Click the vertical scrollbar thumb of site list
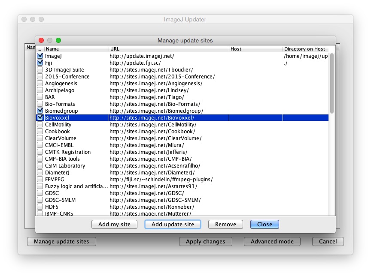 (x=332, y=83)
